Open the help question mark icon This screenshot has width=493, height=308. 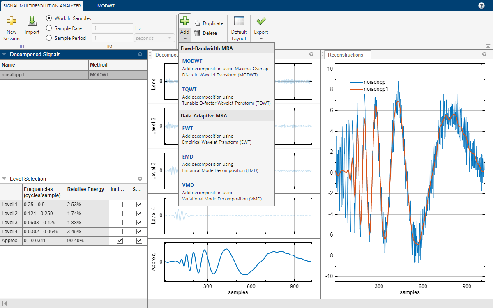tap(481, 6)
